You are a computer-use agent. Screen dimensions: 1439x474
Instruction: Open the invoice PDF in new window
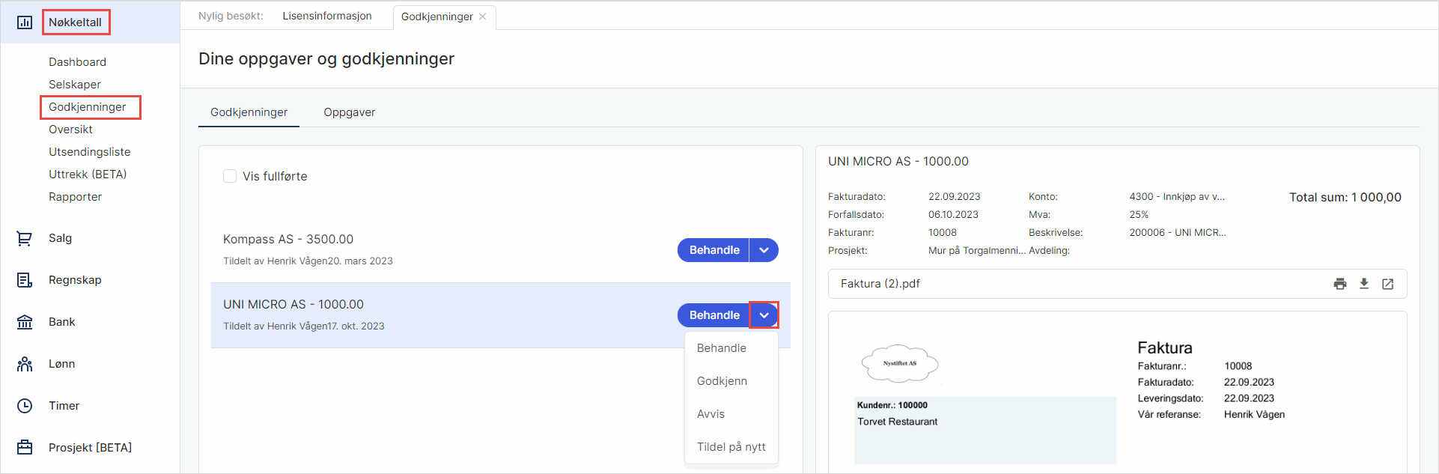coord(1387,284)
